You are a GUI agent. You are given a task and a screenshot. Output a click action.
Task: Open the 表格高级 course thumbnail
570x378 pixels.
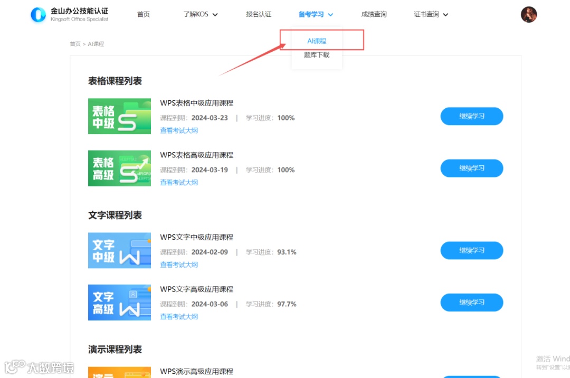pyautogui.click(x=119, y=168)
